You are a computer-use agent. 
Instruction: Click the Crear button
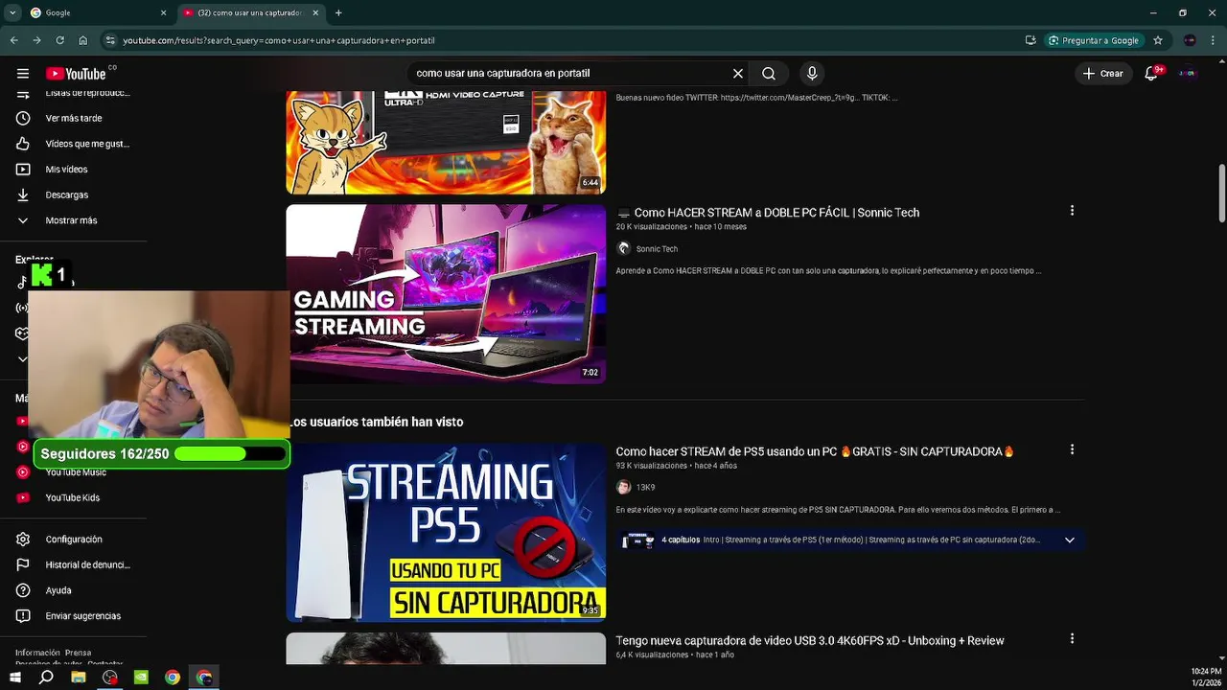coord(1102,74)
